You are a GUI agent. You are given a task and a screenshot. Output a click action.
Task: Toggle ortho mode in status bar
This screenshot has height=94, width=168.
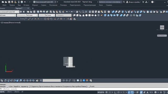pyautogui.click(x=115, y=92)
